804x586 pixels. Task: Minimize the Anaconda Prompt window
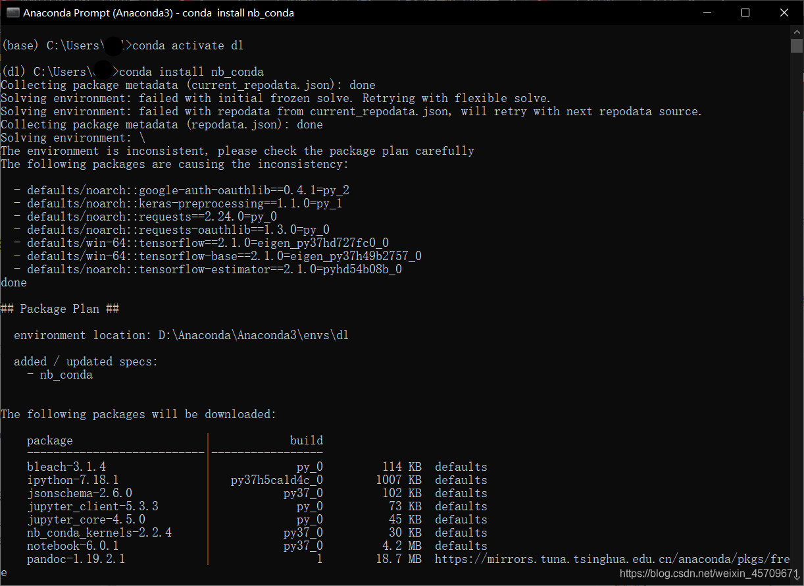[707, 13]
